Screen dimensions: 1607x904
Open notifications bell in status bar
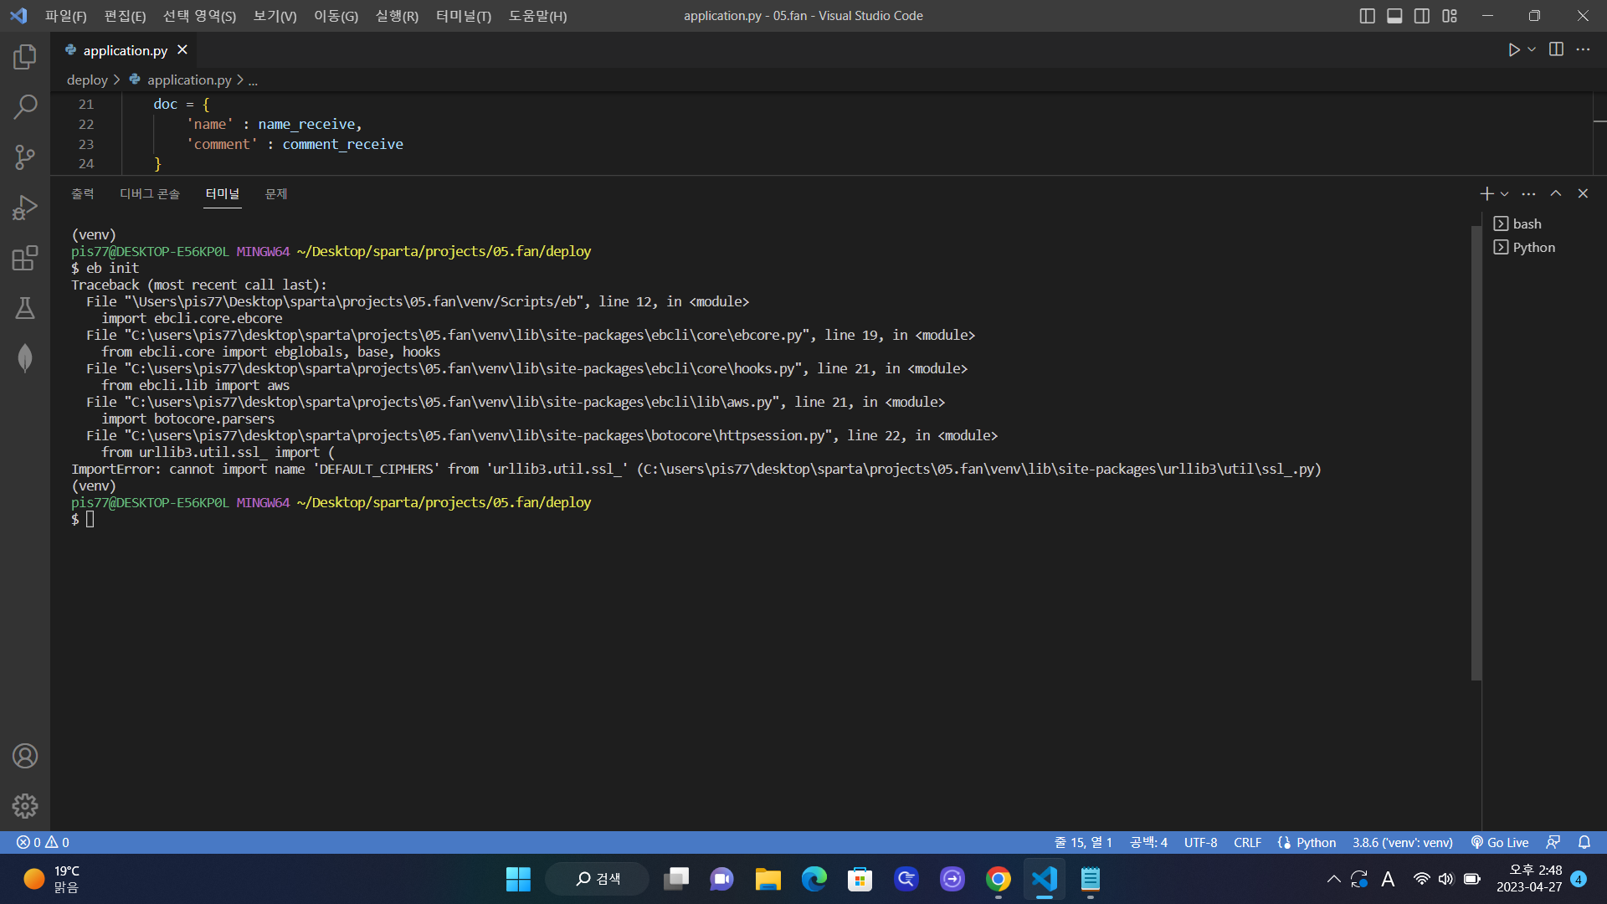click(x=1584, y=843)
